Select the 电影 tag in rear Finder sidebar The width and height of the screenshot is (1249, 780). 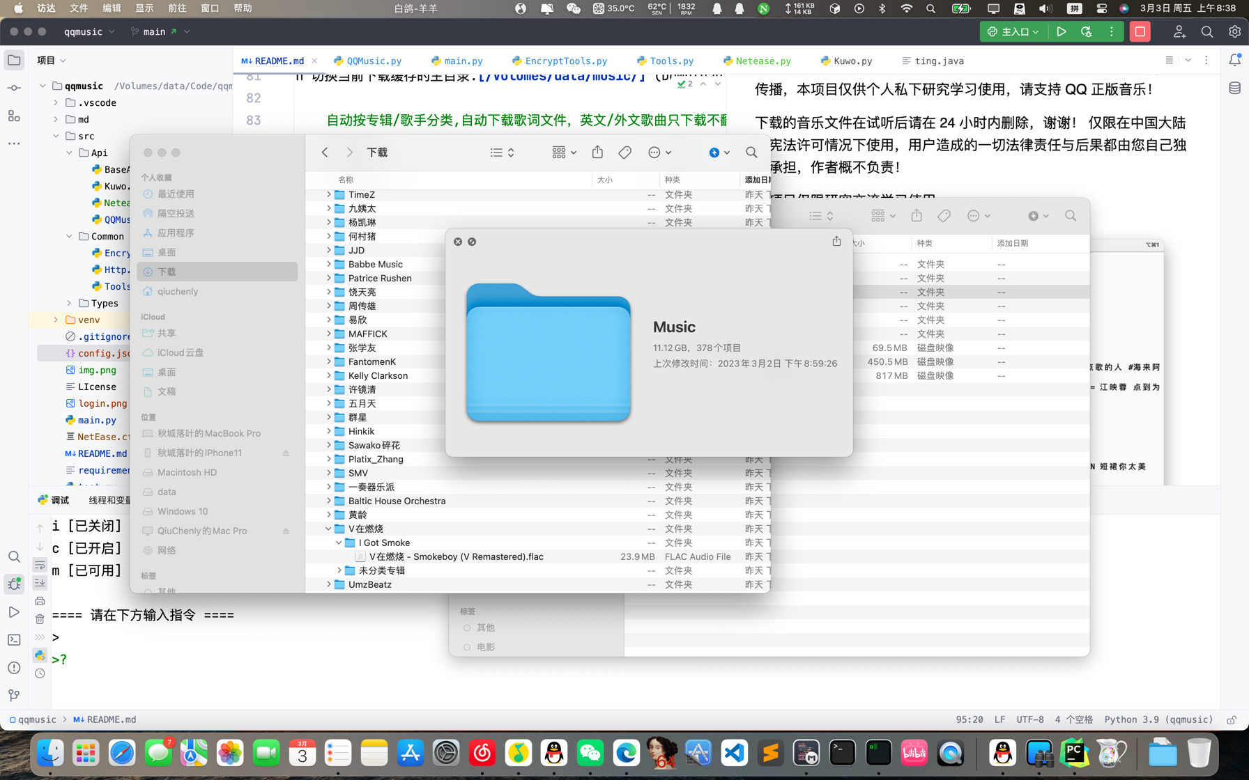click(485, 647)
